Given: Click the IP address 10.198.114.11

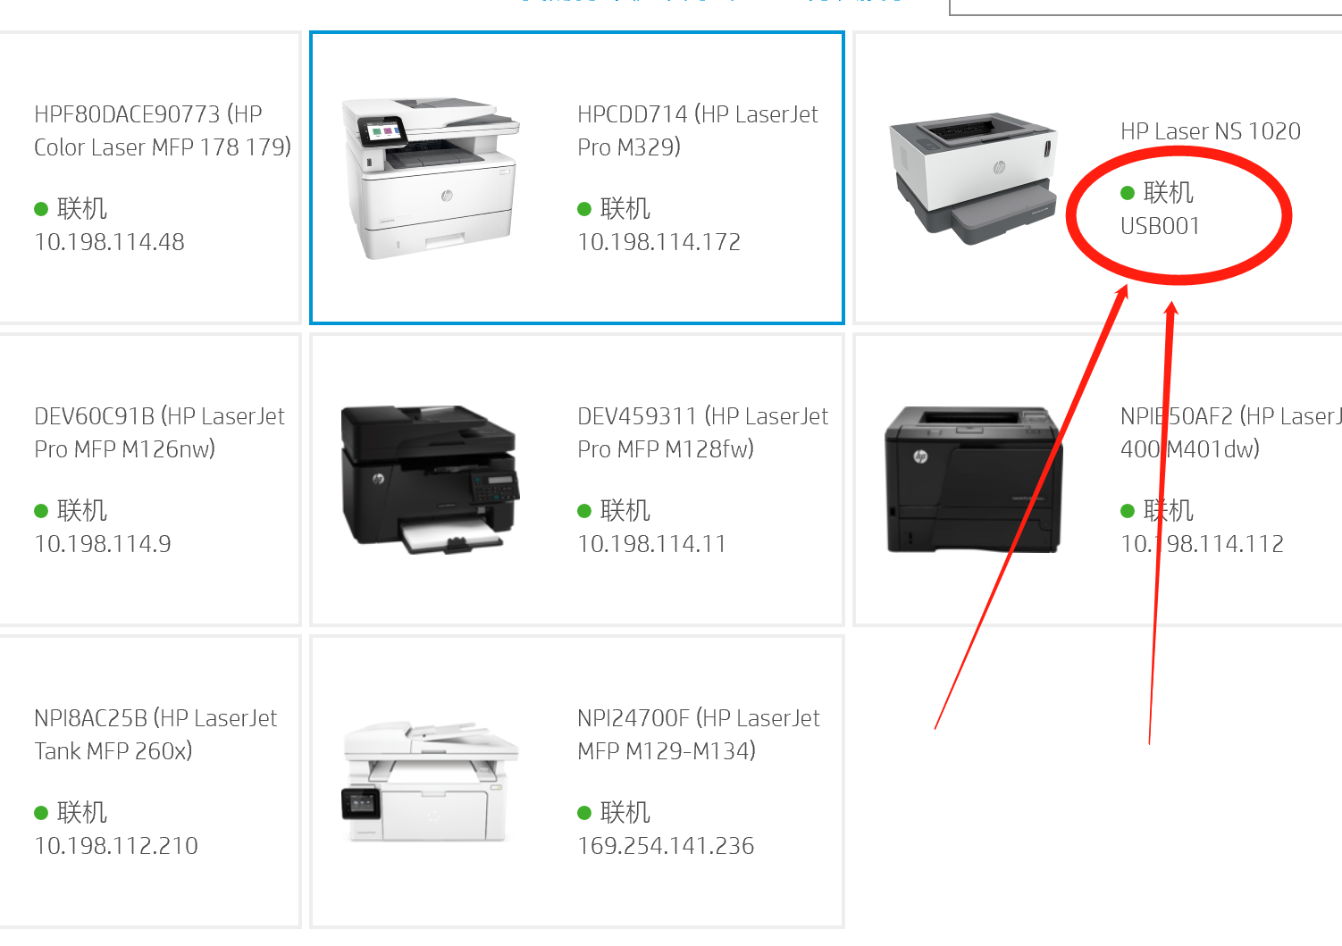Looking at the screenshot, I should click(x=651, y=544).
